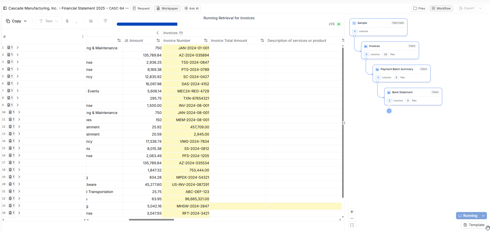The width and height of the screenshot is (490, 231).
Task: Toggle the Files panel button
Action: click(419, 8)
